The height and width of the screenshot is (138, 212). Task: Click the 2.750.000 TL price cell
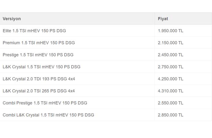tap(183, 67)
